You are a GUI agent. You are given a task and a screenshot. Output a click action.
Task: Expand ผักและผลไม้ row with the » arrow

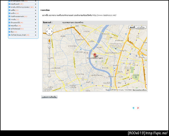tap(35, 23)
